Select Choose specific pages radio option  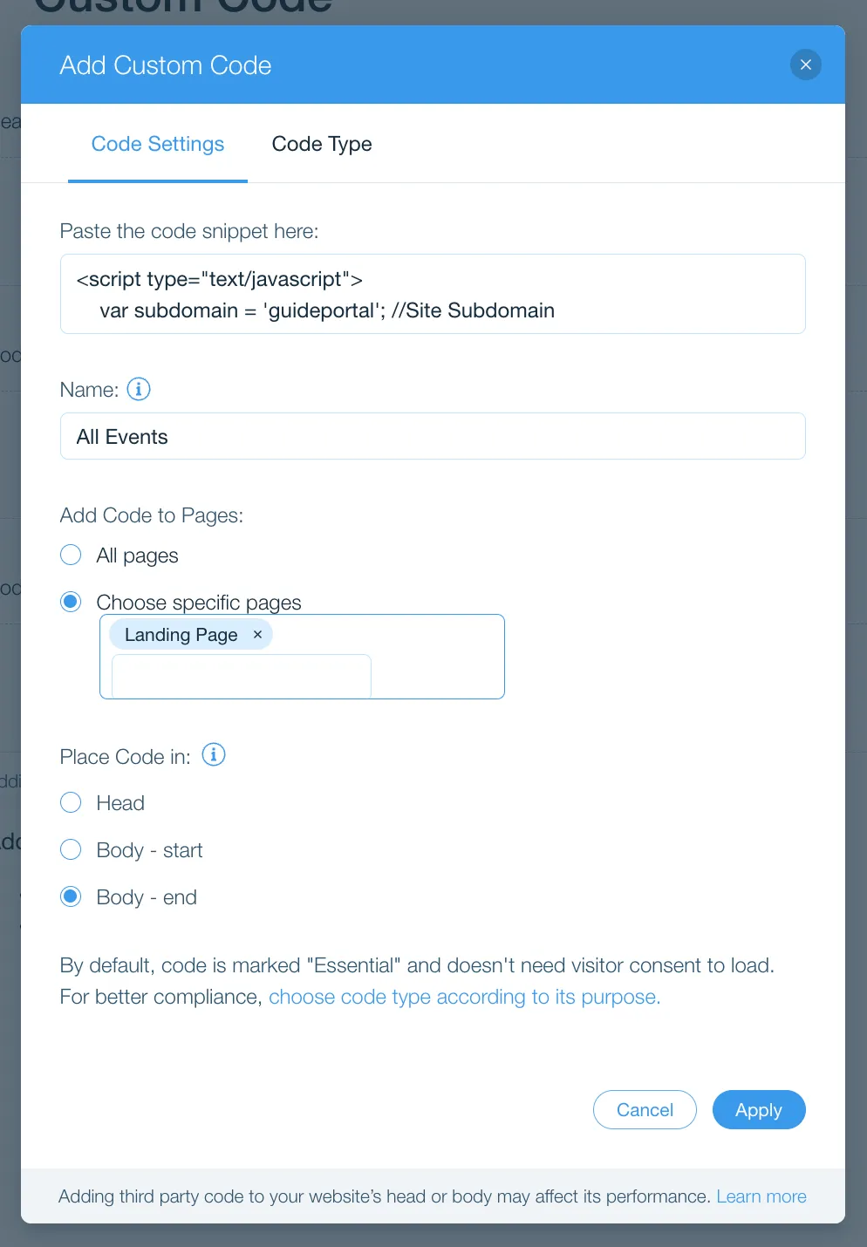pos(71,602)
